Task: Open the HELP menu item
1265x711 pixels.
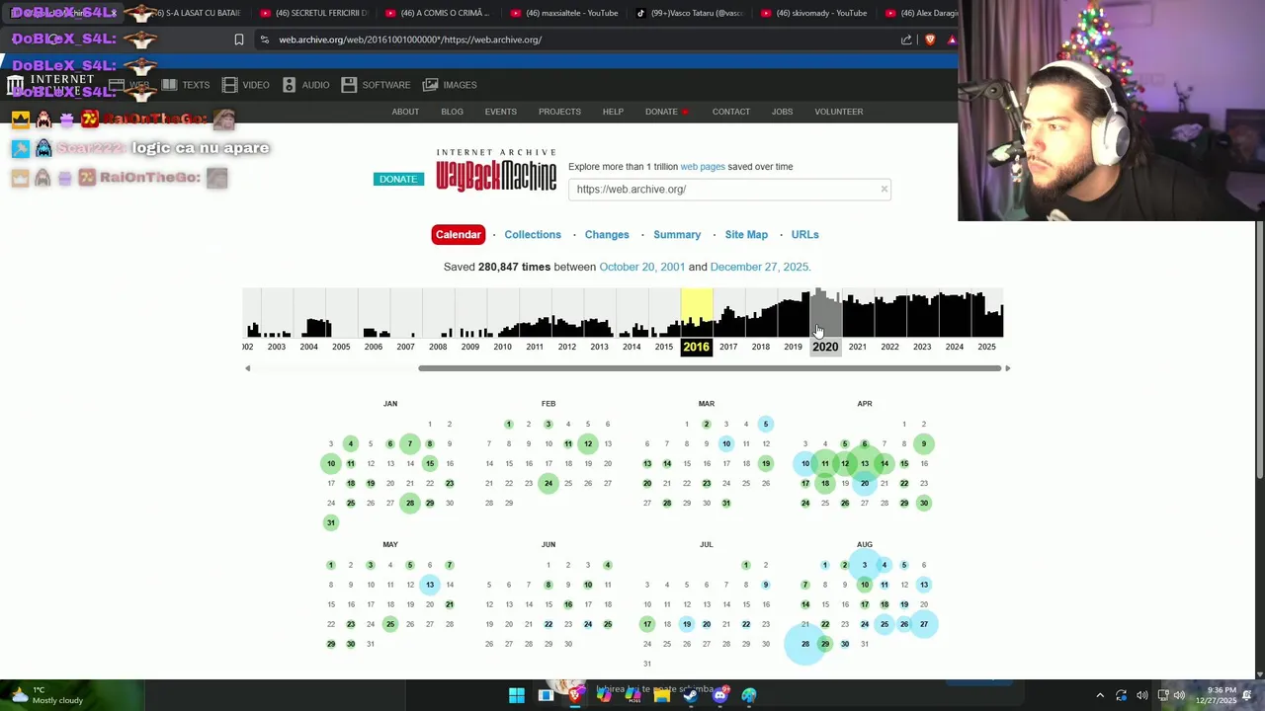Action: (x=613, y=112)
